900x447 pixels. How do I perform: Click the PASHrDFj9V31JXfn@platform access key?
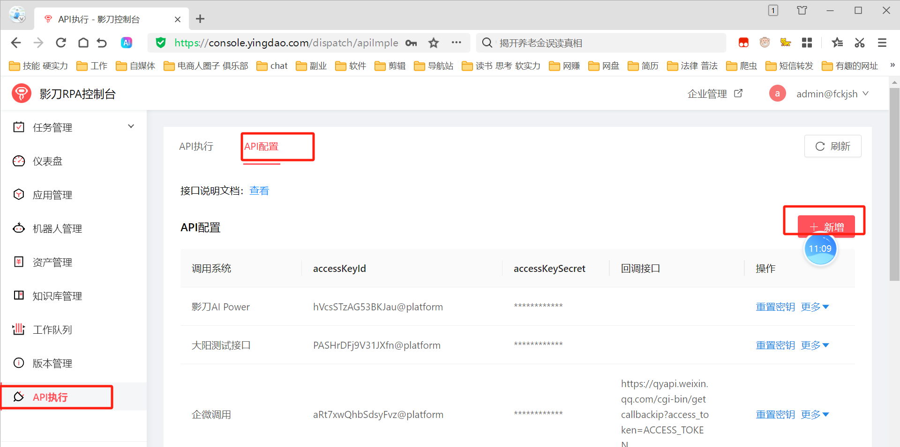[377, 345]
